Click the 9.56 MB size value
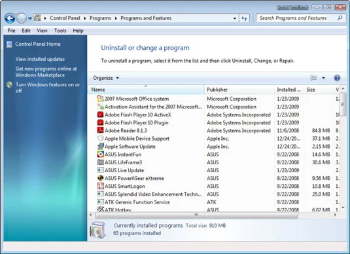The width and height of the screenshot is (350, 254). [321, 178]
